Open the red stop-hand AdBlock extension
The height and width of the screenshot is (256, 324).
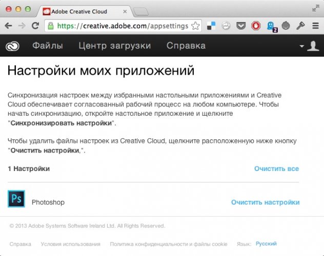point(256,26)
